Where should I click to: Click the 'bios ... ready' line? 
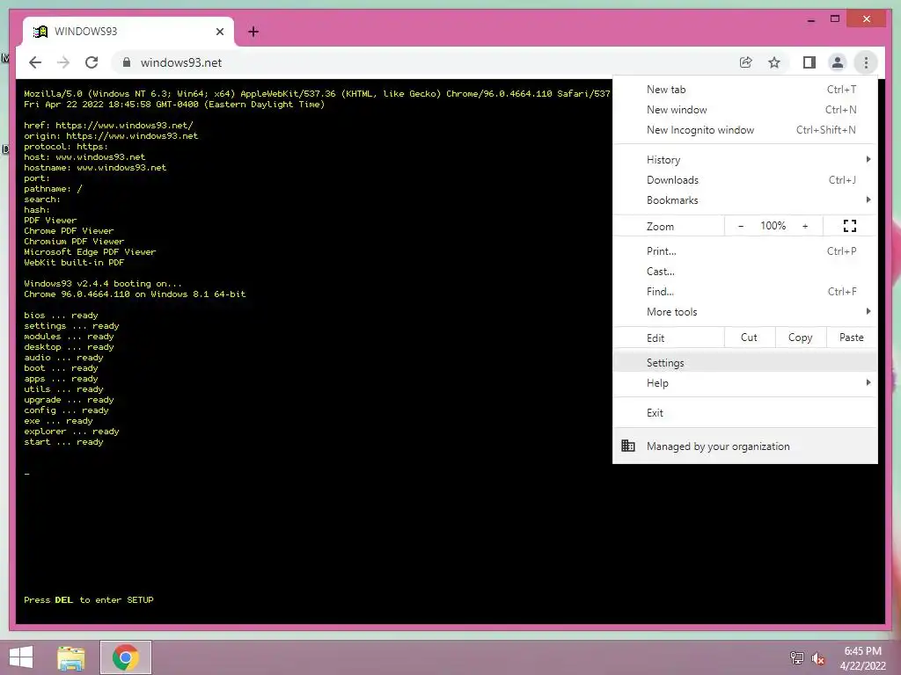pos(61,316)
